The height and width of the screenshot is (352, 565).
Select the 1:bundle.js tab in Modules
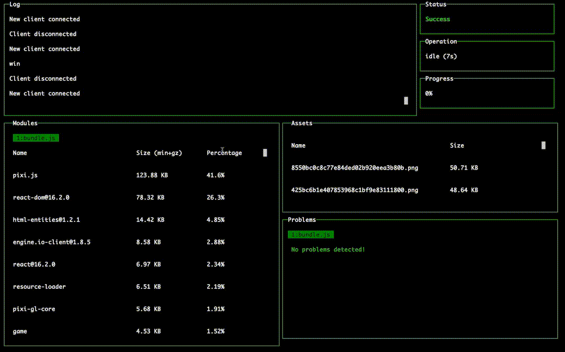coord(36,138)
